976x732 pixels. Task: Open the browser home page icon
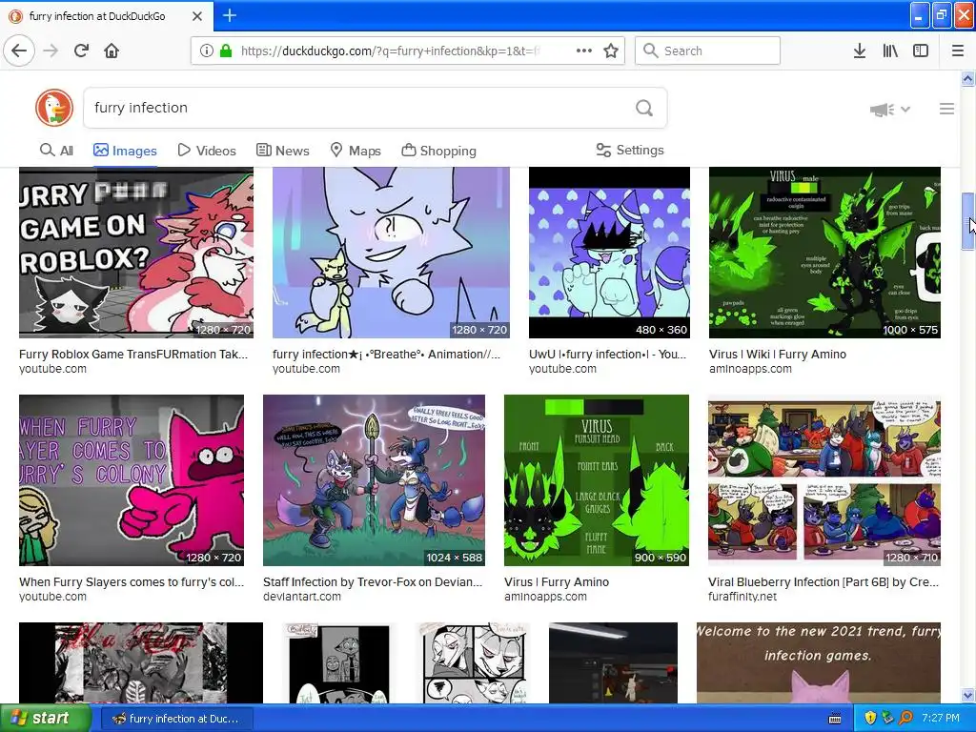click(x=112, y=51)
